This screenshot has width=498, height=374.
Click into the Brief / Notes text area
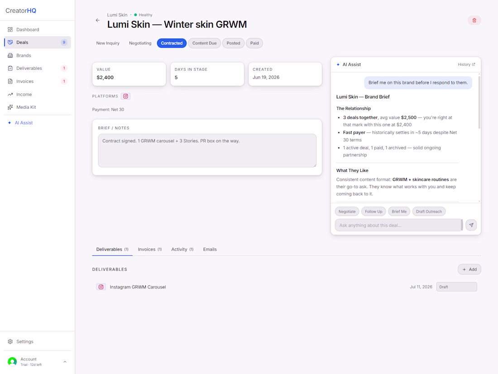pyautogui.click(x=207, y=151)
